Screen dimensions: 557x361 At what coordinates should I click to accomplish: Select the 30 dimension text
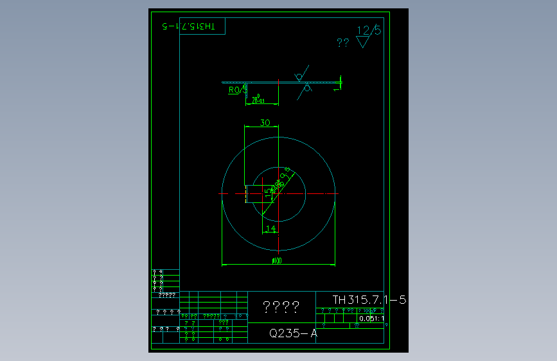pos(265,123)
